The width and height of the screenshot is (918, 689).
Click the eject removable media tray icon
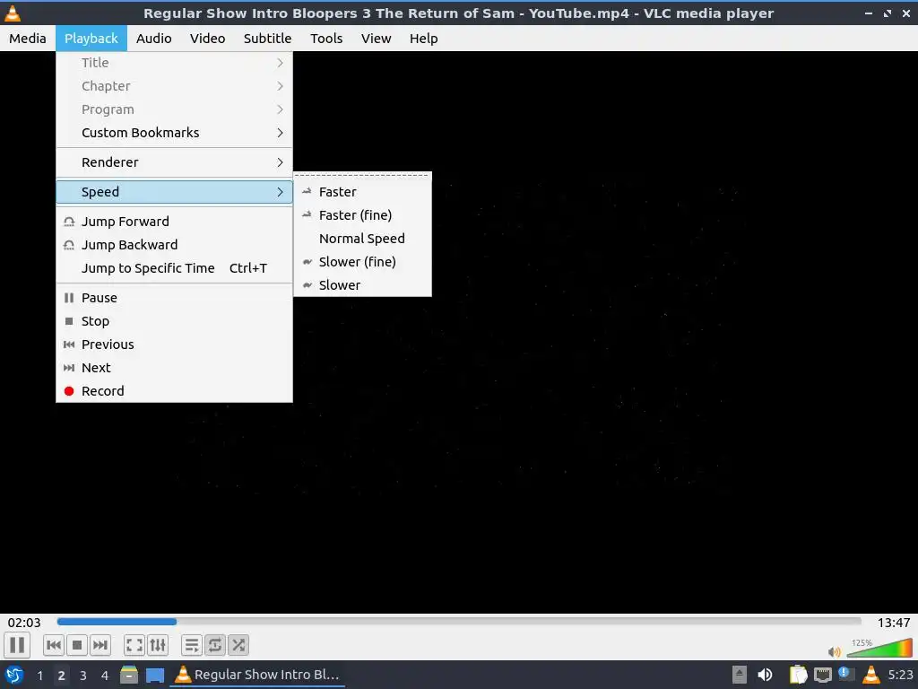(x=740, y=675)
